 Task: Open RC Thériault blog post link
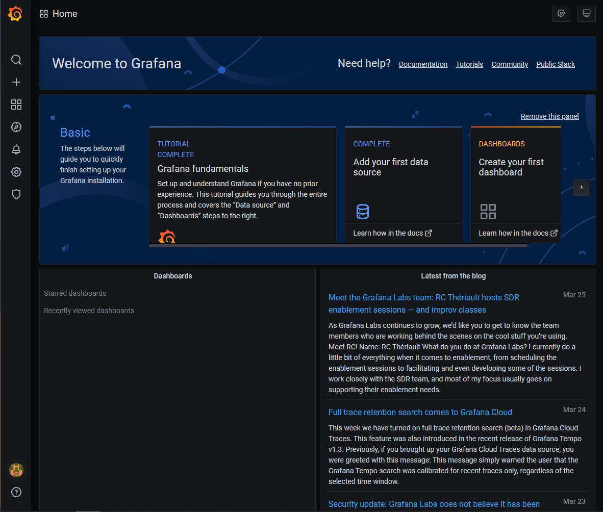(x=424, y=303)
